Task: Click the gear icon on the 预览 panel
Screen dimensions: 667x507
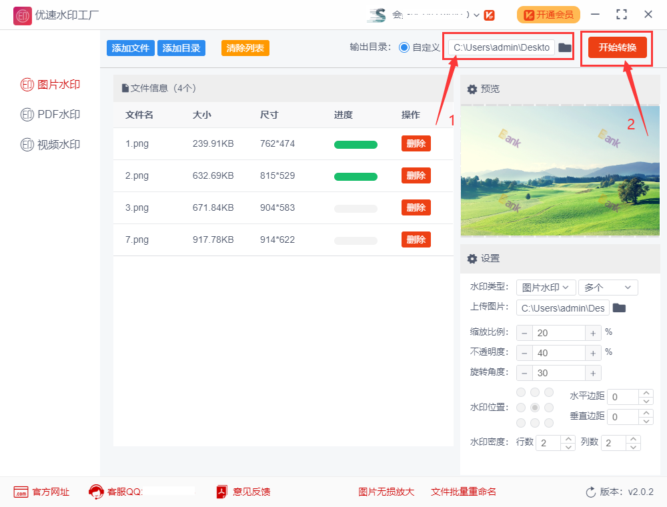Action: tap(473, 89)
